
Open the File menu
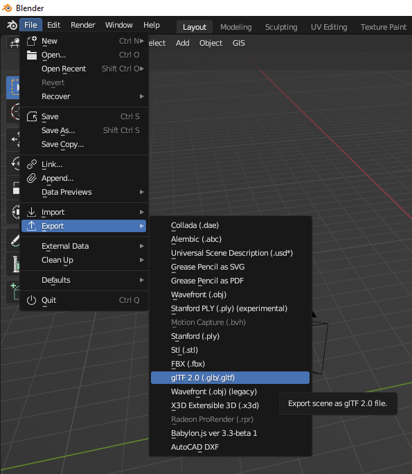(30, 25)
